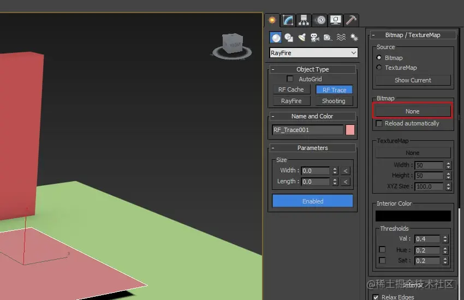Click the RayFire object button
Screen dimensions: 464x300
click(291, 101)
